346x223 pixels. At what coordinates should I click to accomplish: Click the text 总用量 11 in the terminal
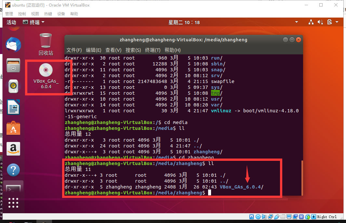(78, 169)
